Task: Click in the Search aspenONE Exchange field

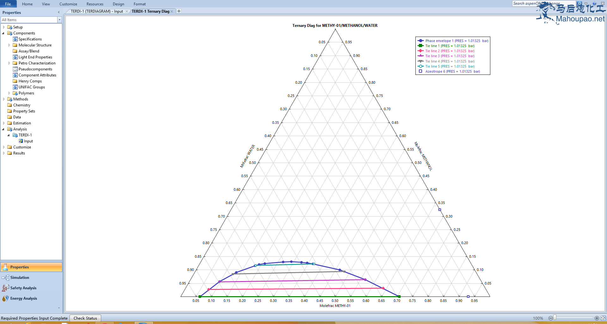Action: tap(544, 3)
